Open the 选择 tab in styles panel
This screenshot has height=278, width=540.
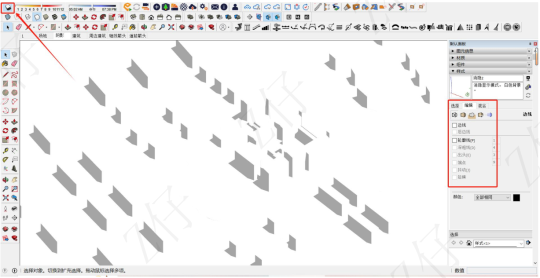455,106
